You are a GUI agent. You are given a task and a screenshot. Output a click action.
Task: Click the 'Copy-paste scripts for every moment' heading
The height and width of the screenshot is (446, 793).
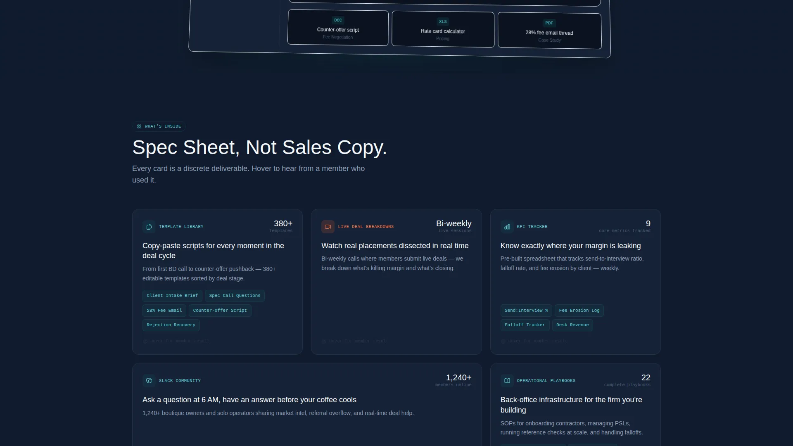(x=213, y=251)
